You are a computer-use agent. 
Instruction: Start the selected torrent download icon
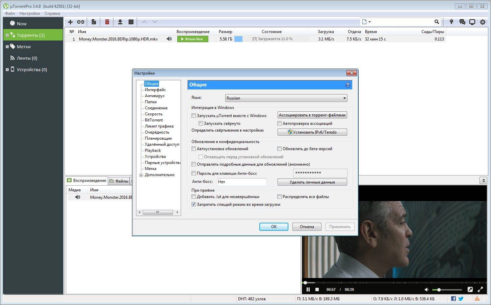click(120, 22)
